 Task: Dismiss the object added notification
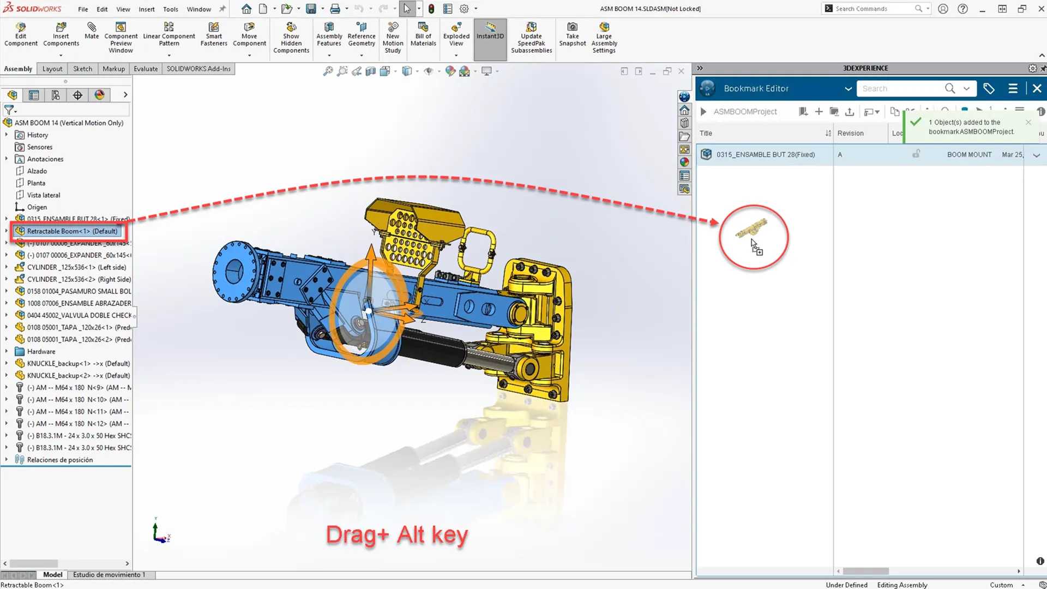pyautogui.click(x=1028, y=122)
